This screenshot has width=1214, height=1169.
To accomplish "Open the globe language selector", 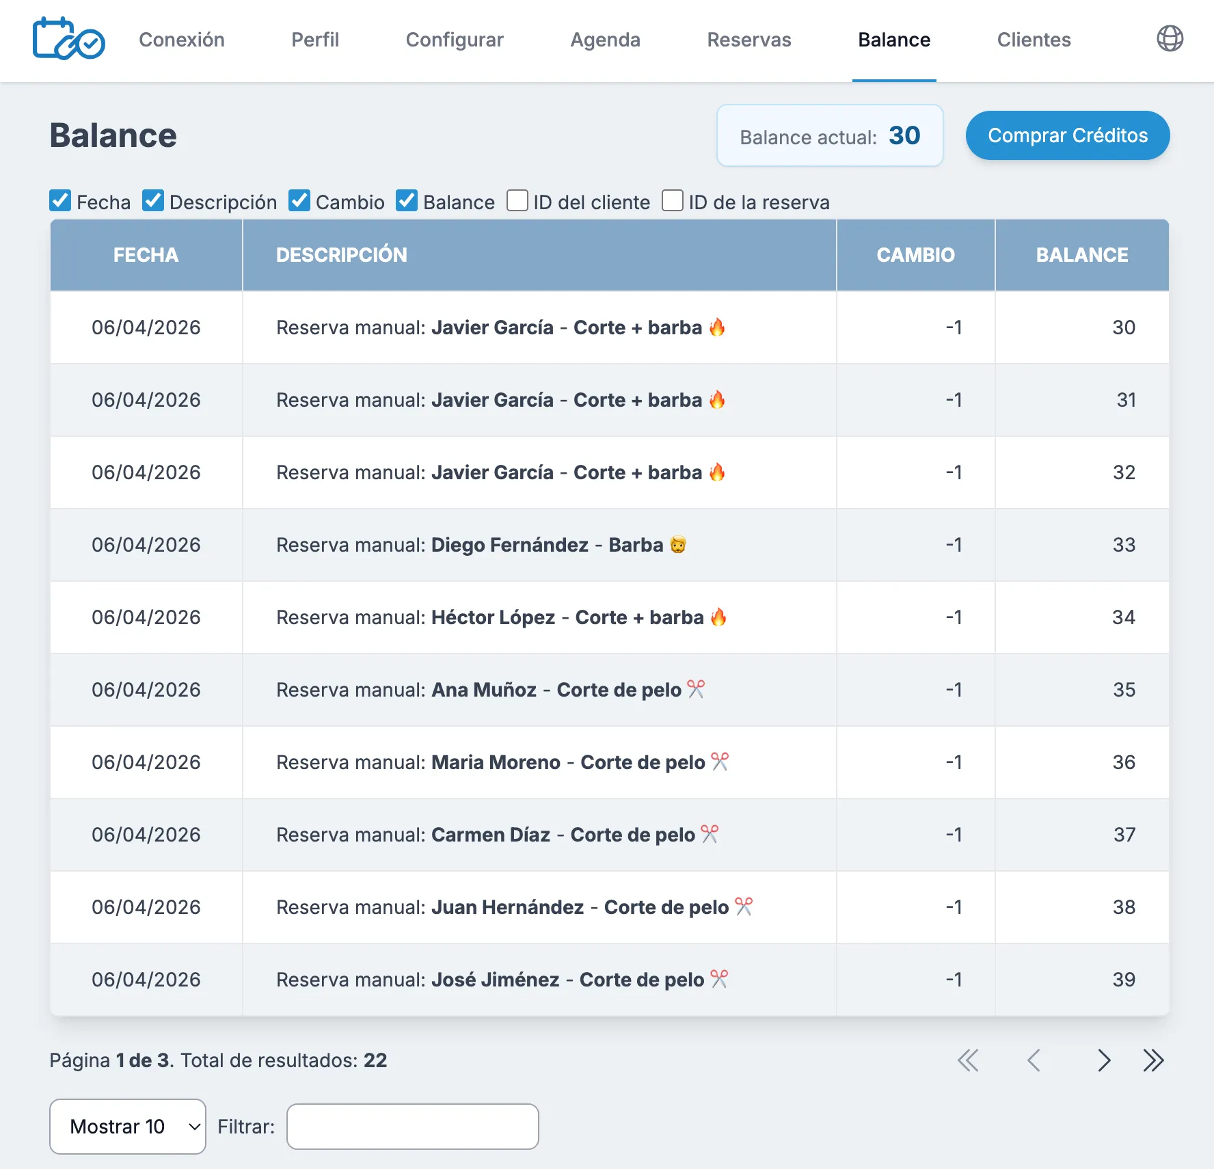I will coord(1169,39).
